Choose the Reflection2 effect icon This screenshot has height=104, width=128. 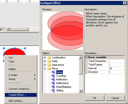tap(53, 83)
